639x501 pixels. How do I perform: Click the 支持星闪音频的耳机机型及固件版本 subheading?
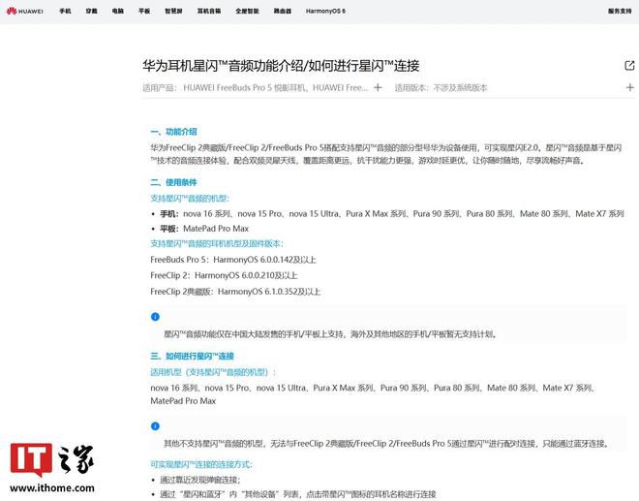217,243
